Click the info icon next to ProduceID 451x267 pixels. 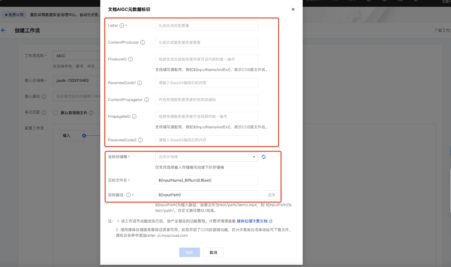point(130,59)
